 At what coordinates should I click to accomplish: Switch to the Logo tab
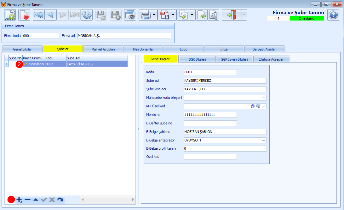point(184,49)
